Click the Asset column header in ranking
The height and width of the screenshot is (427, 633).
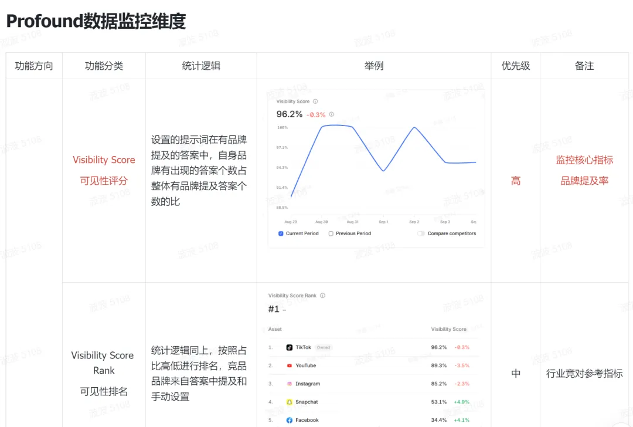[275, 329]
